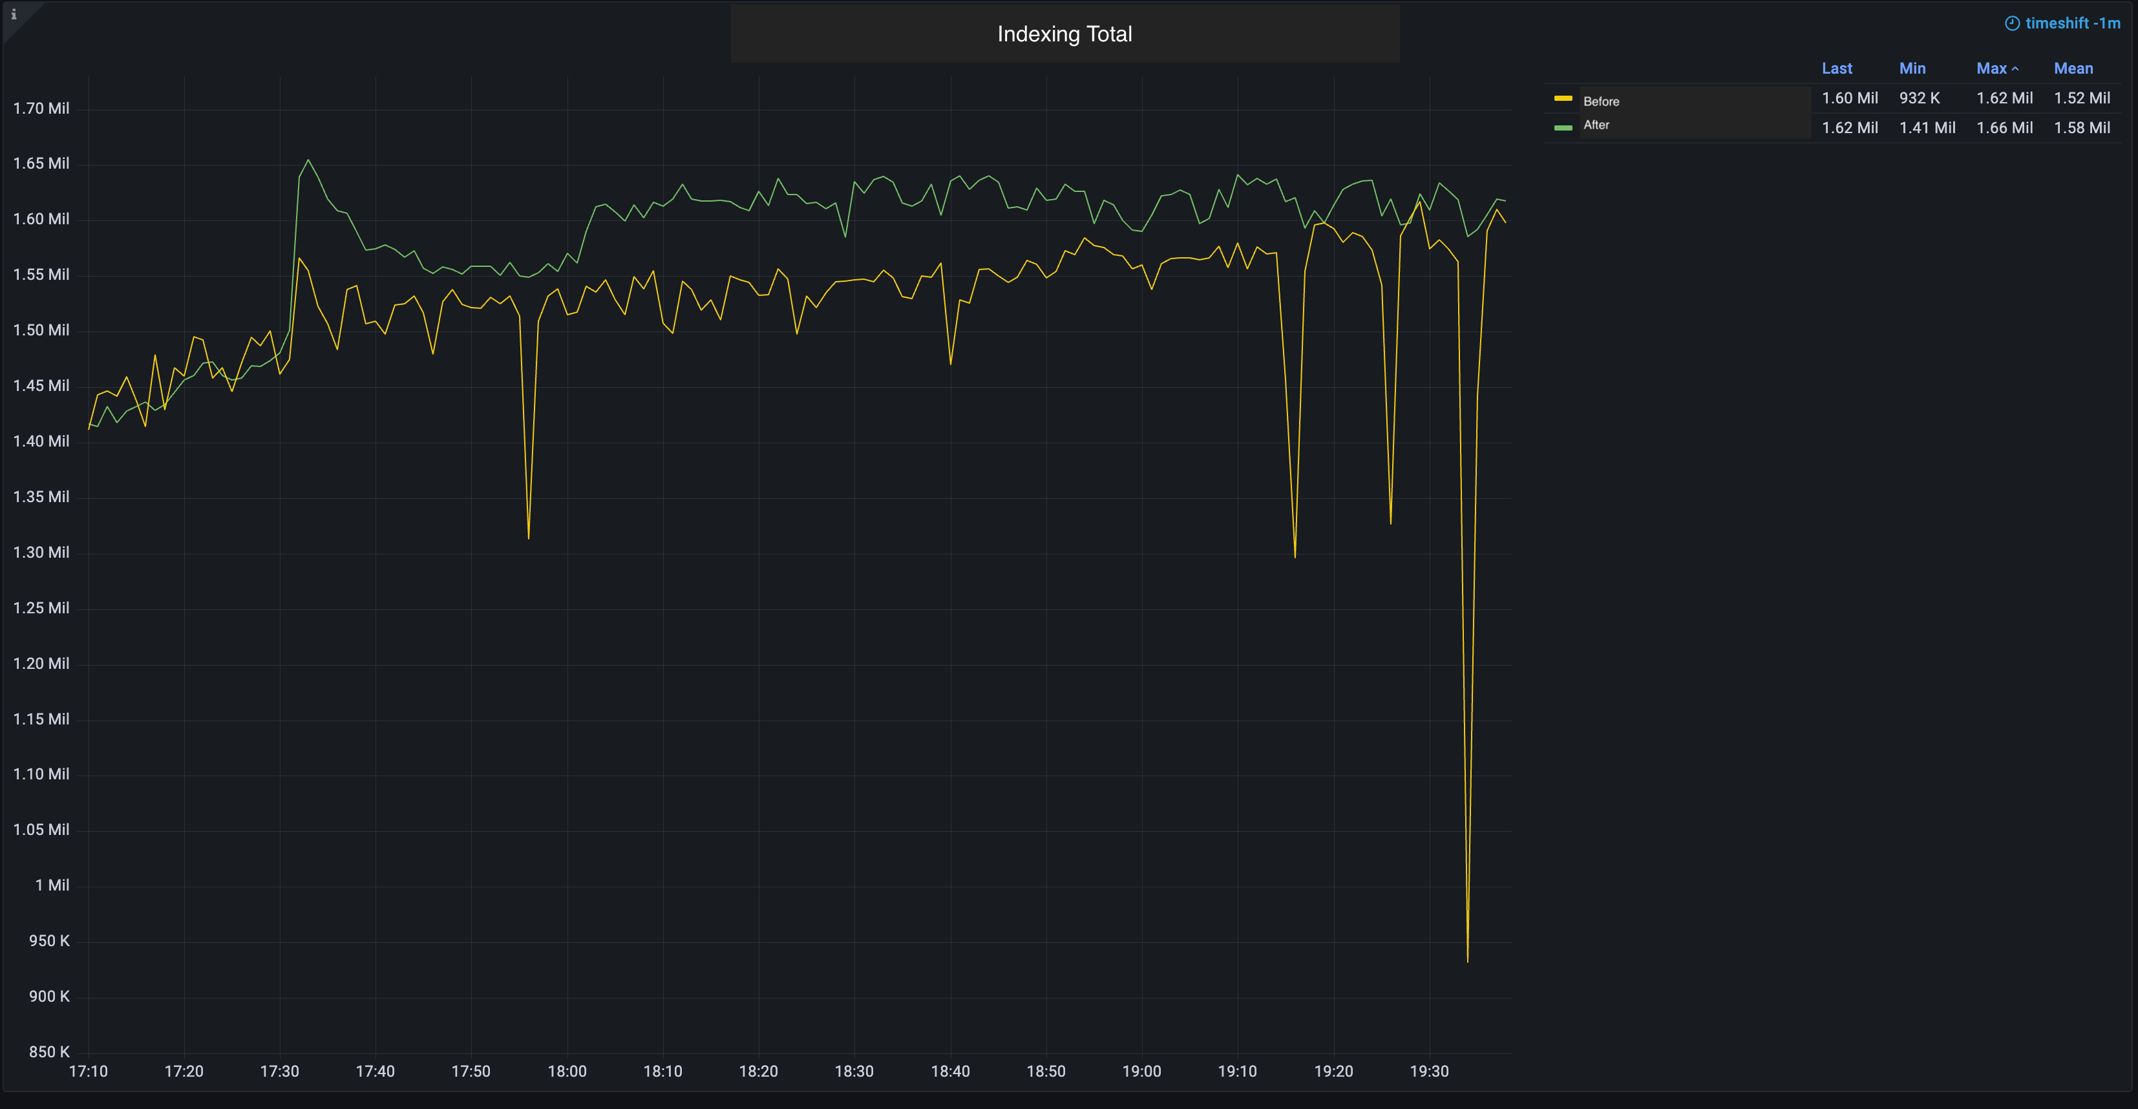Click the green line peak after 17:30
The image size is (2138, 1109).
(308, 160)
